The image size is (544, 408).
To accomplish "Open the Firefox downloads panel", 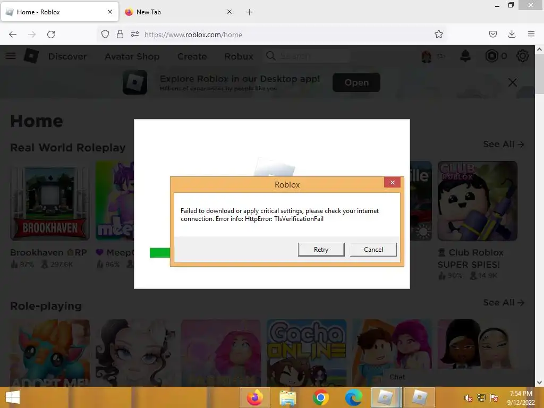I will 512,34.
